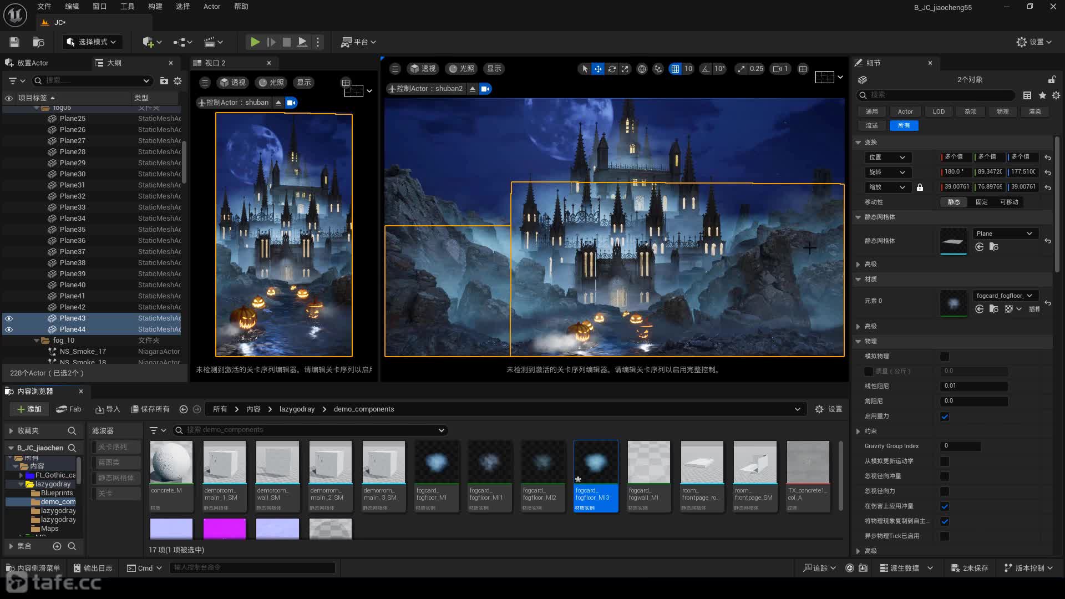Open the Cinematics clapboard icon menu
The image size is (1065, 599).
(x=213, y=42)
